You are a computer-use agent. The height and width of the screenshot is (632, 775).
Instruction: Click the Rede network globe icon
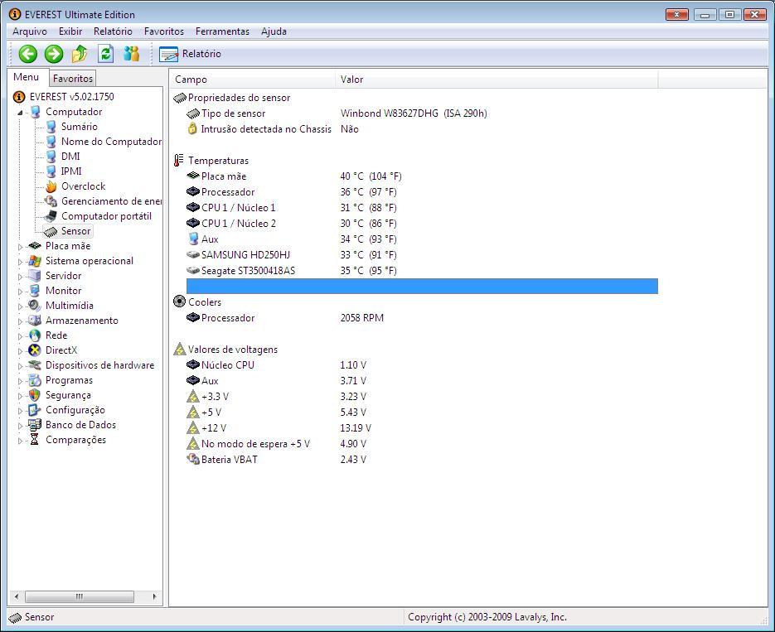click(35, 335)
